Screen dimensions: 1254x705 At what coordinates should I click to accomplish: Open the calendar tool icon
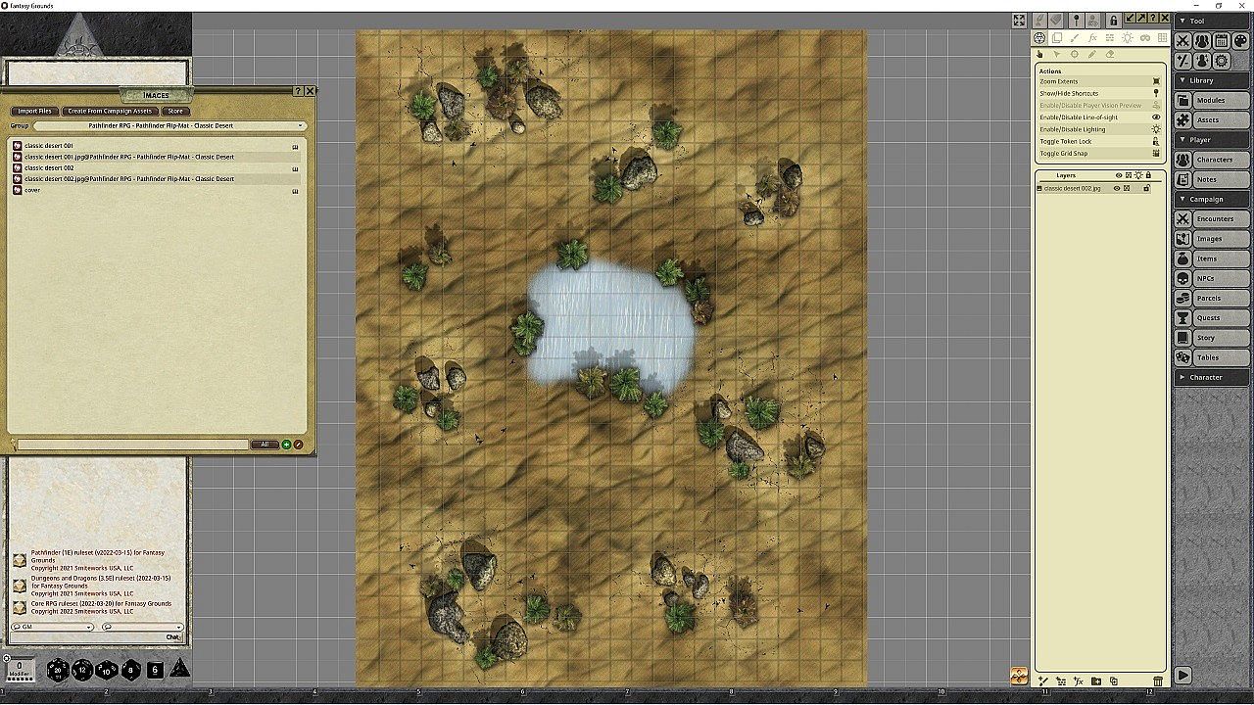tap(1222, 41)
